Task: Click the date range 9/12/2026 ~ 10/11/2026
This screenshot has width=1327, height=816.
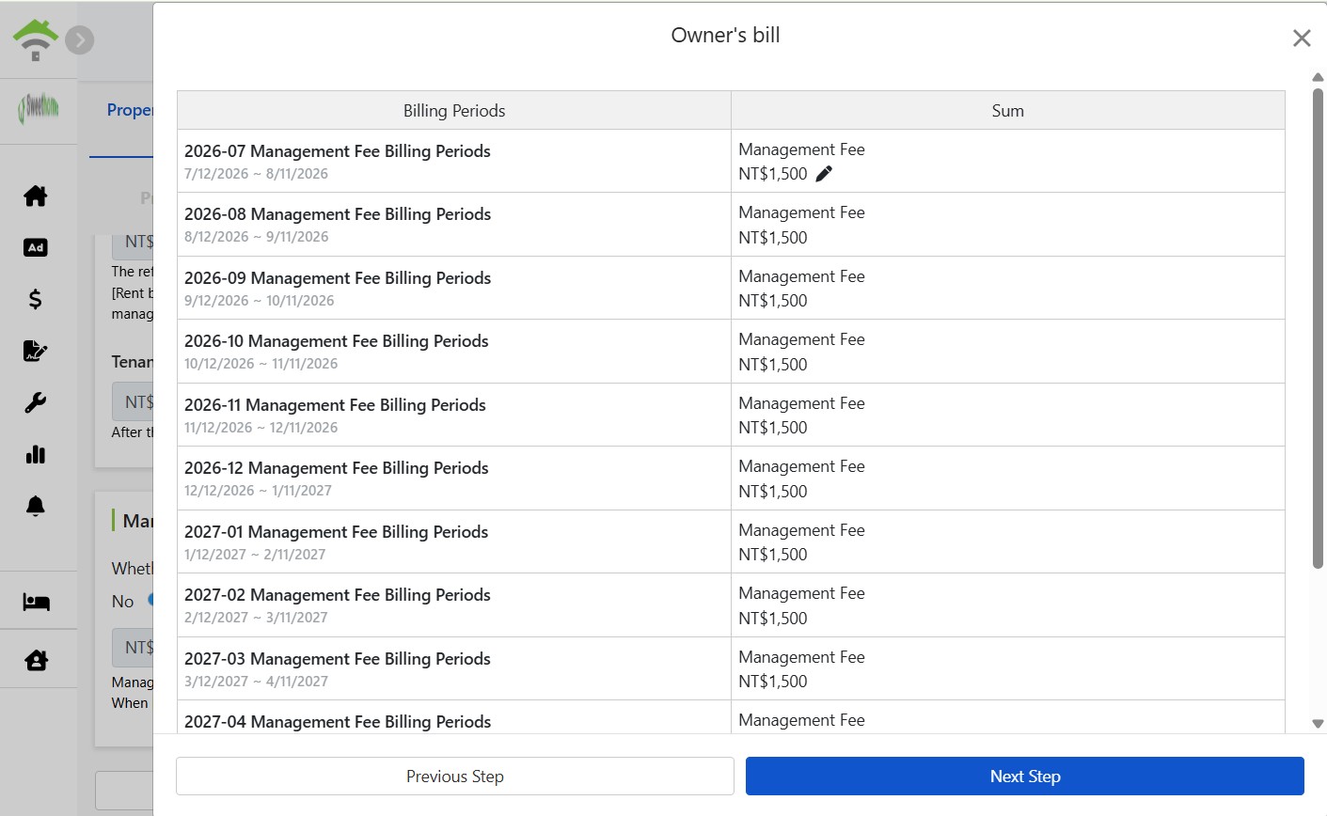Action: 260,301
